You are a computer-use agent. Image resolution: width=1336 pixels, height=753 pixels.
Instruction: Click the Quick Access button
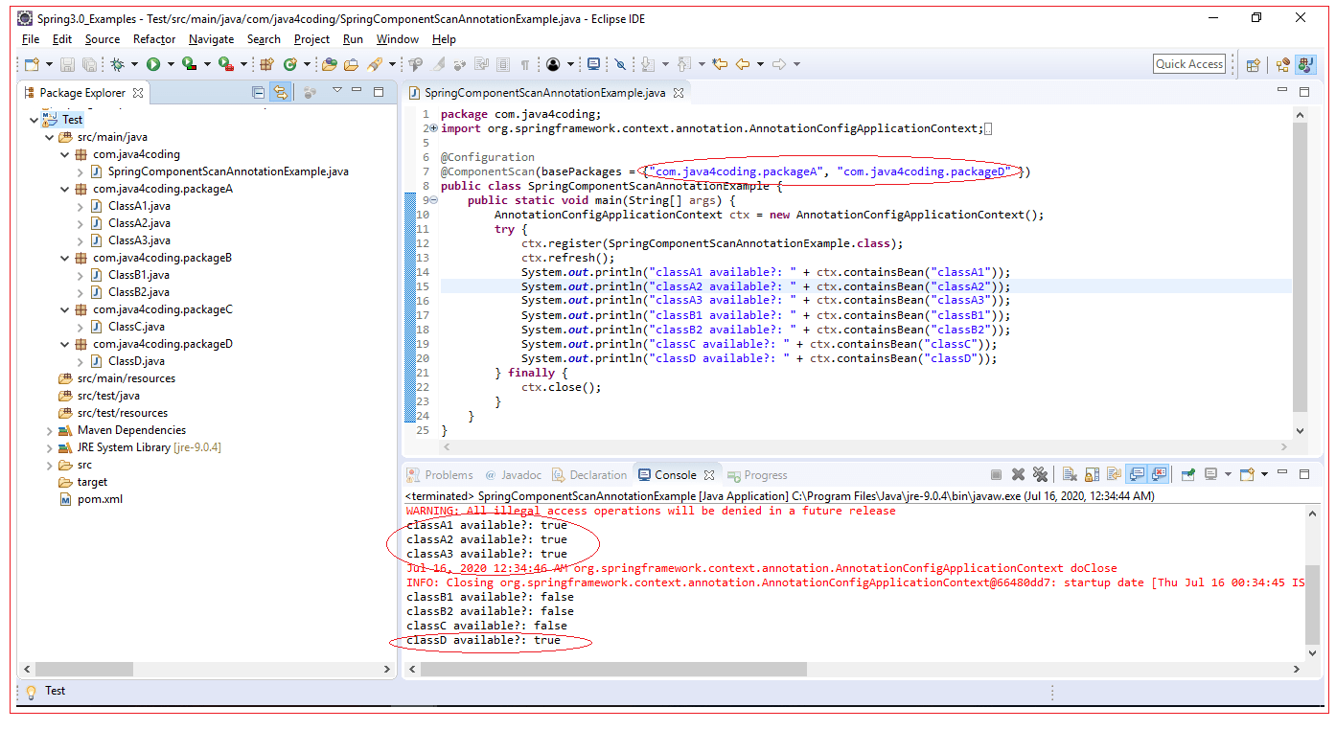click(x=1188, y=63)
